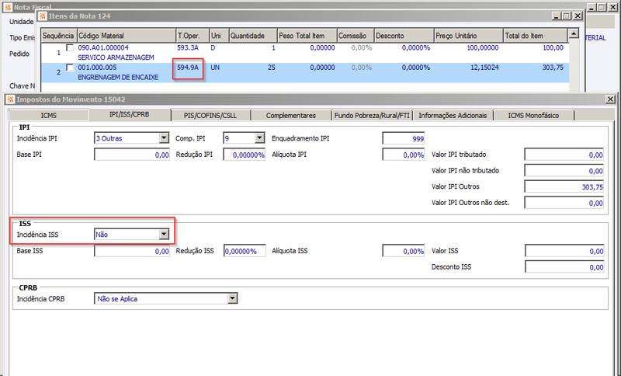Screen dimensions: 621x376
Task: Click the Enquadramento IPI field
Action: (403, 138)
